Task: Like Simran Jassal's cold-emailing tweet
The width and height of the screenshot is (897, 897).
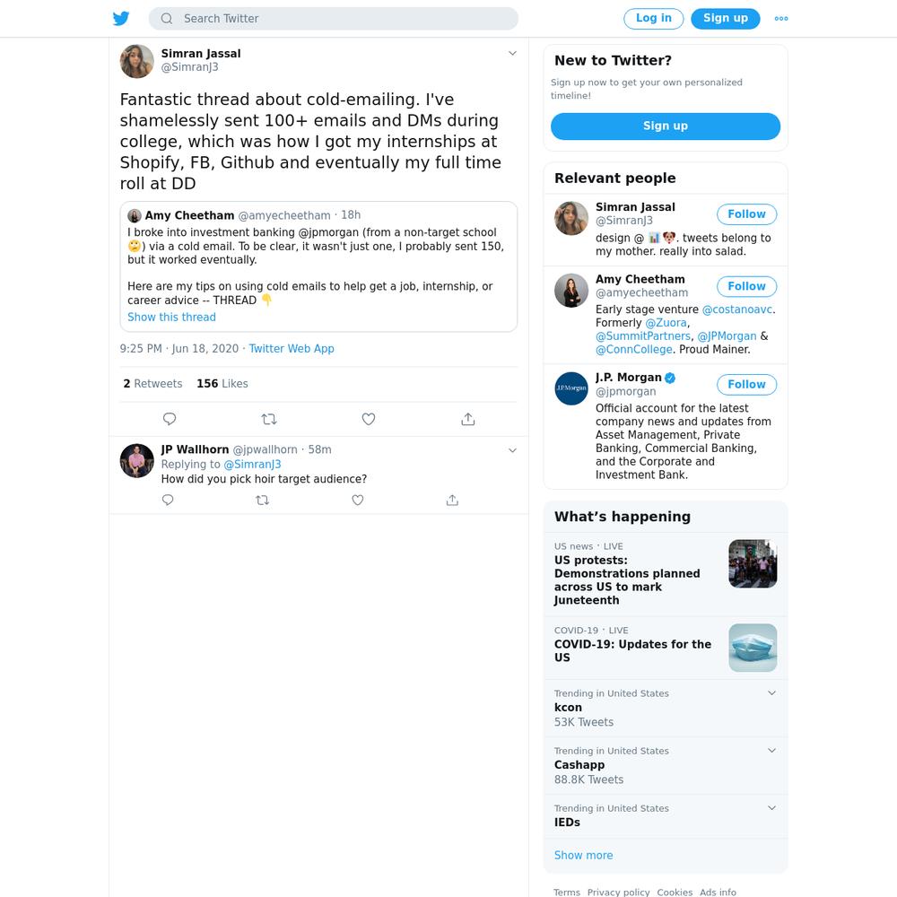Action: tap(369, 419)
